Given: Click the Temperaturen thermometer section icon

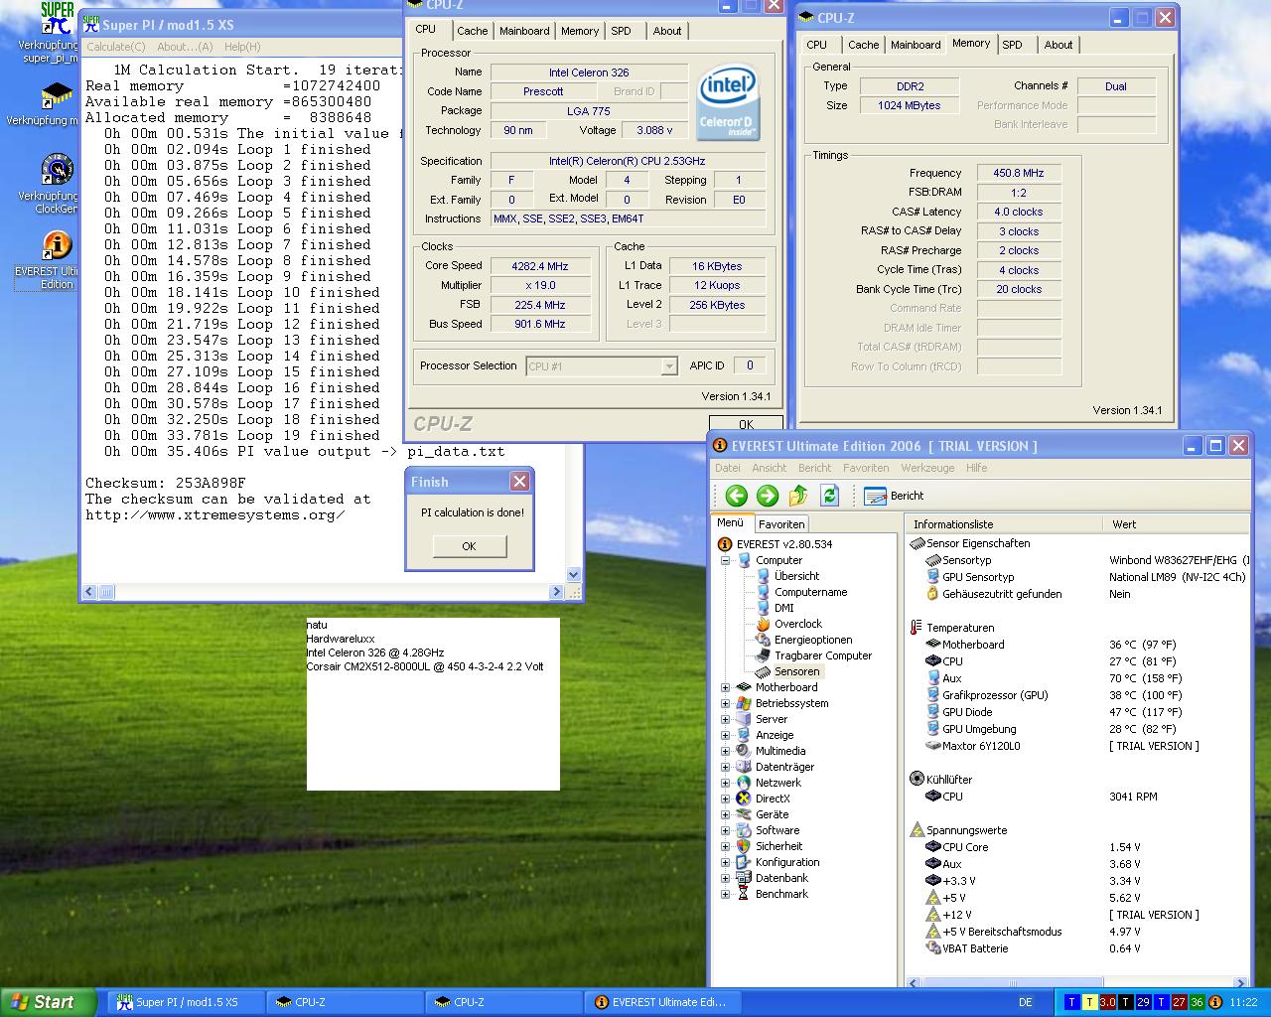Looking at the screenshot, I should [916, 628].
